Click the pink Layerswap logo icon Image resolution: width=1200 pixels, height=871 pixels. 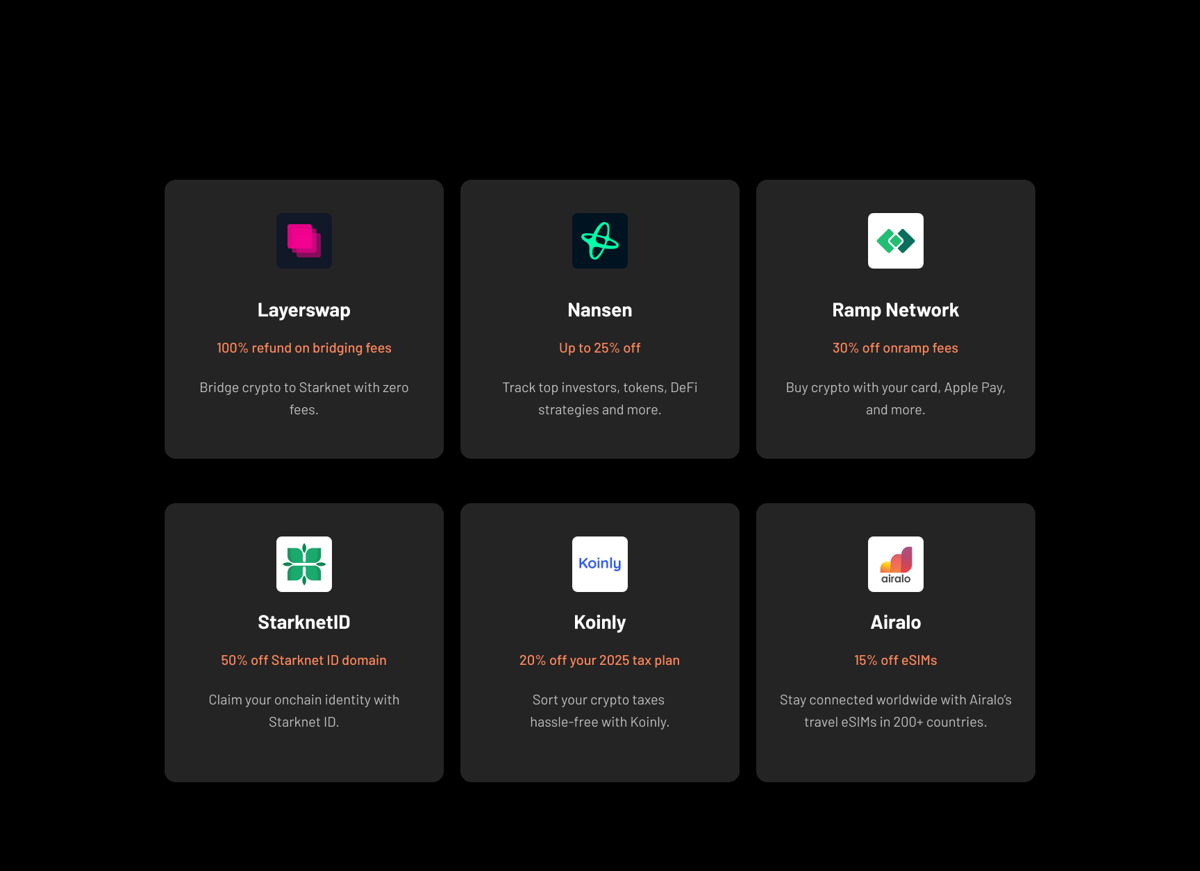tap(304, 241)
